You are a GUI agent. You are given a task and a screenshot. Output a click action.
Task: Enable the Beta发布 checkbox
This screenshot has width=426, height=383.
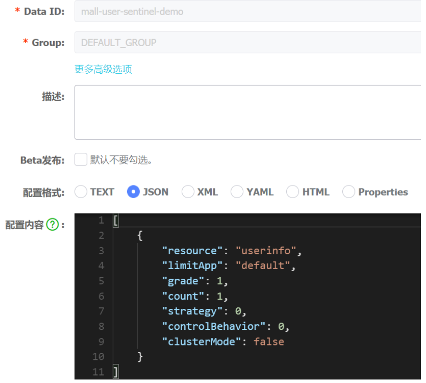(x=81, y=160)
